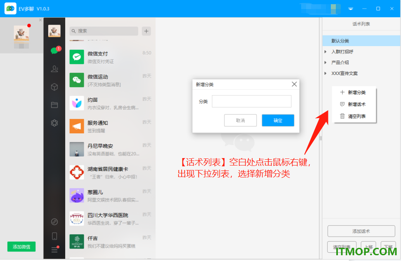Open the 葱圈儿 chat

coord(110,196)
